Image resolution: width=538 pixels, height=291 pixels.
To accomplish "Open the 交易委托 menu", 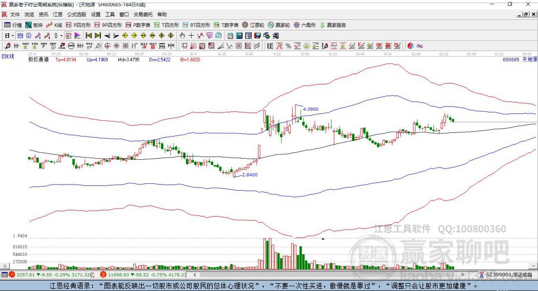I will (143, 14).
